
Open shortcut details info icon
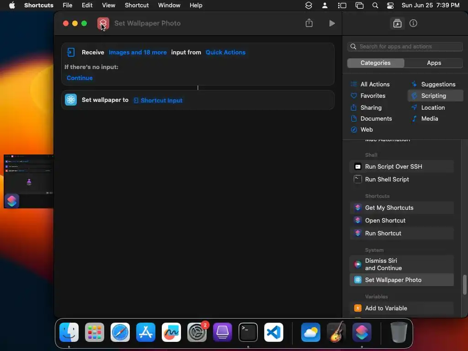[413, 23]
